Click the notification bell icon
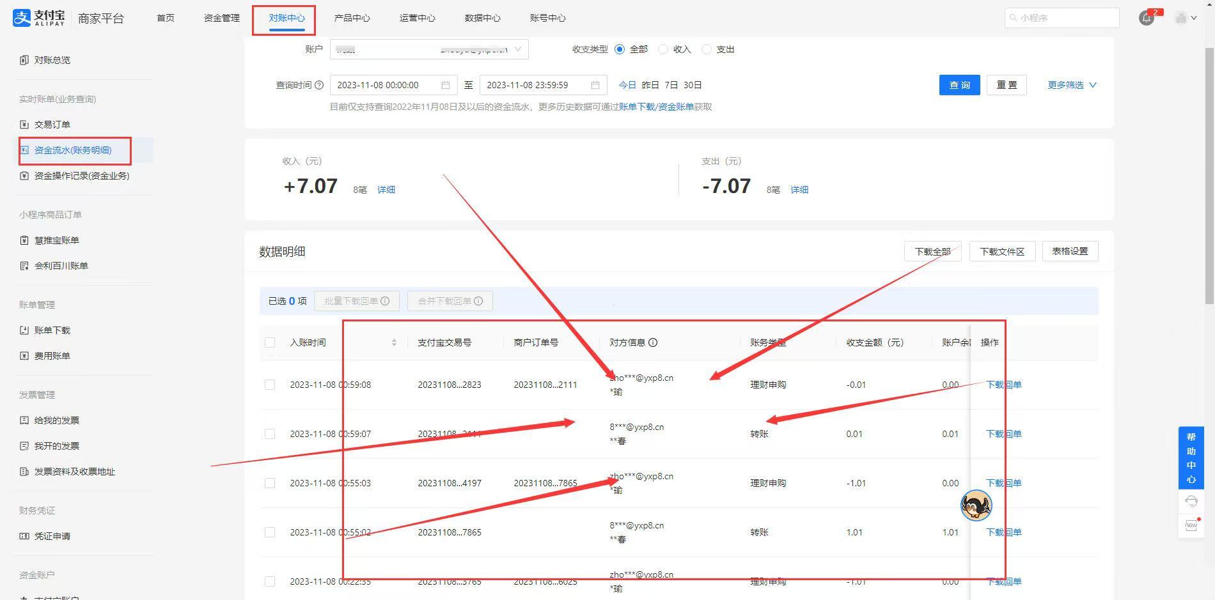Image resolution: width=1215 pixels, height=600 pixels. [x=1147, y=18]
